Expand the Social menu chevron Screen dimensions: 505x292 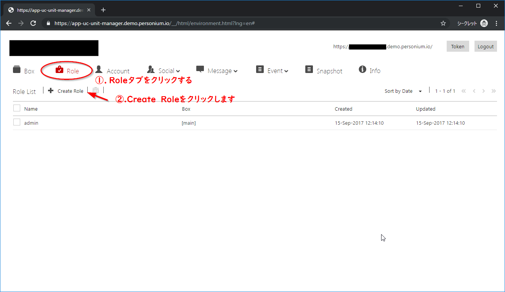pos(178,71)
